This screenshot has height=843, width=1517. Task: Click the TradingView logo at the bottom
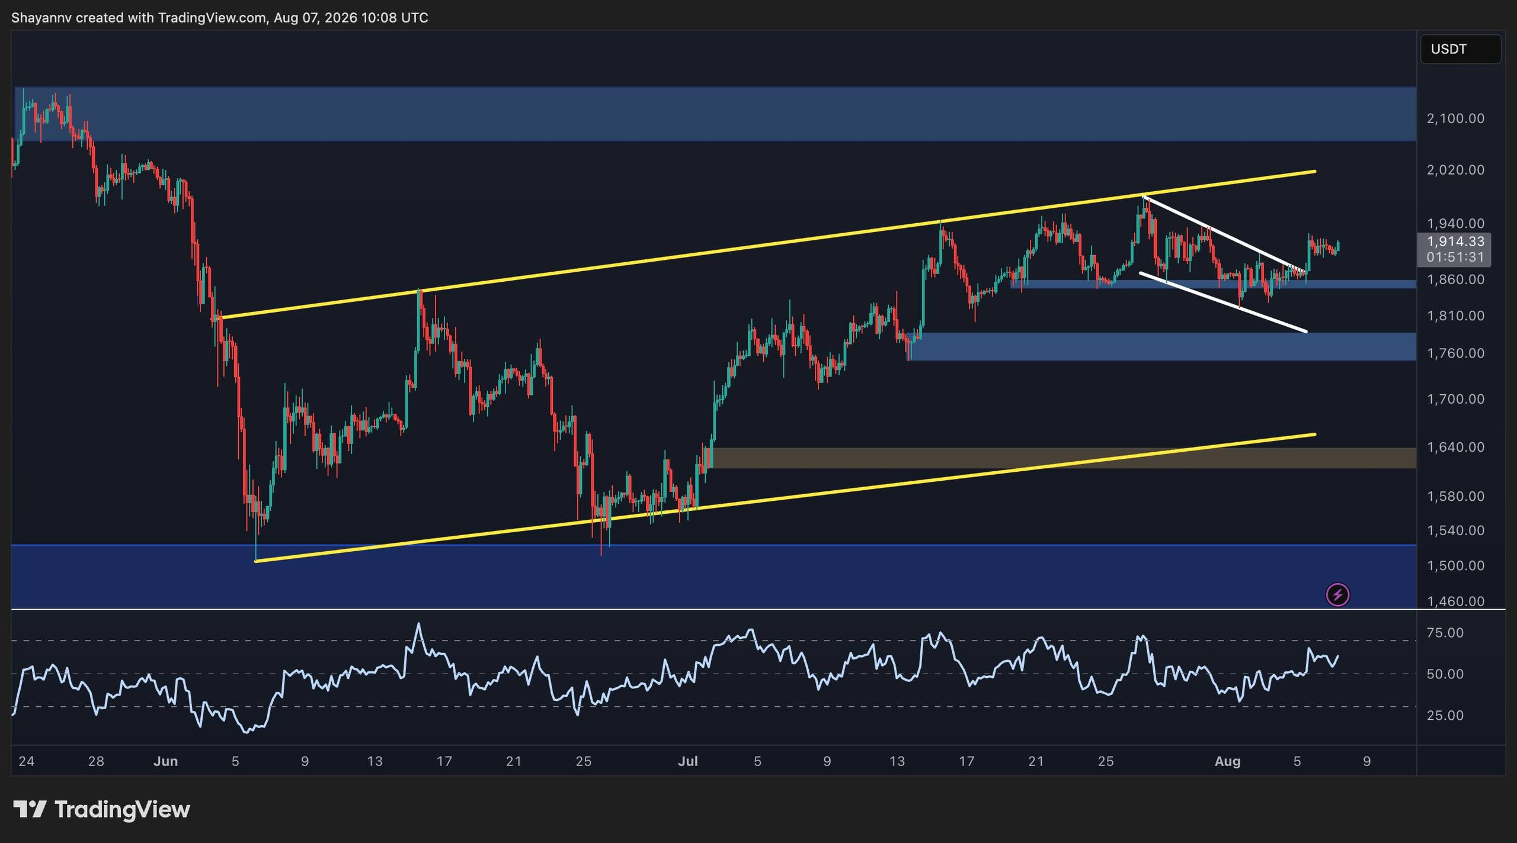point(101,809)
